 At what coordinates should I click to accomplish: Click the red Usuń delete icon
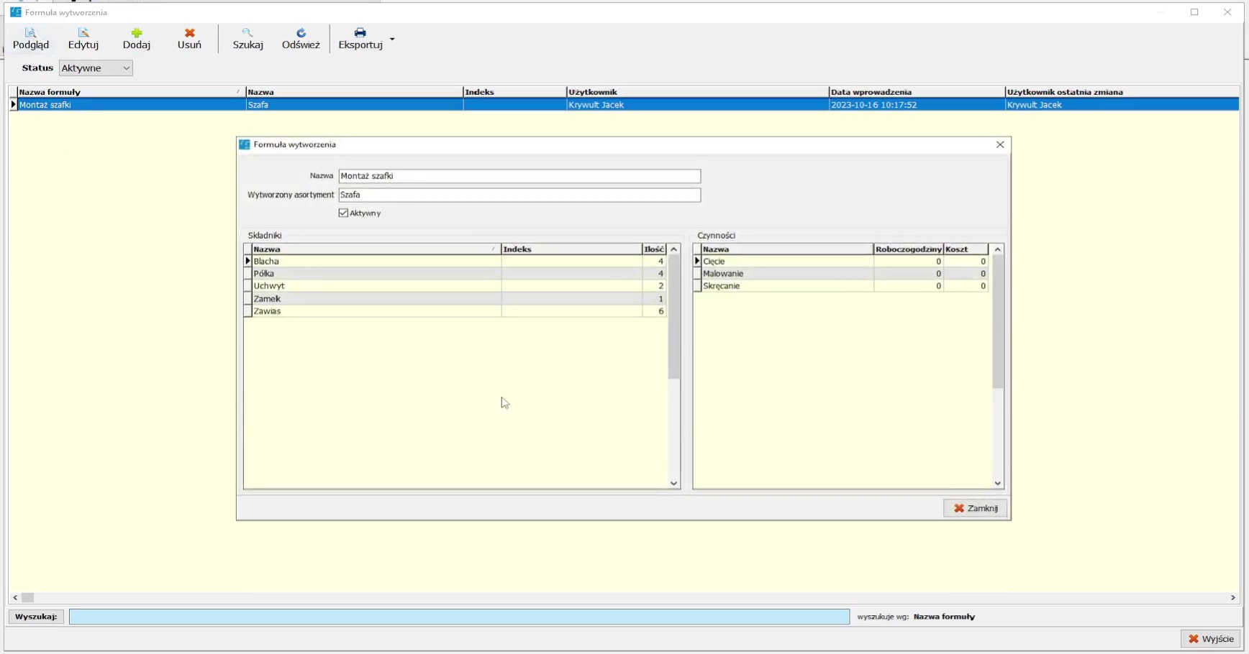tap(189, 33)
